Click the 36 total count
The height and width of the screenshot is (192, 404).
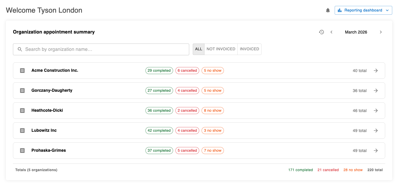click(x=360, y=91)
